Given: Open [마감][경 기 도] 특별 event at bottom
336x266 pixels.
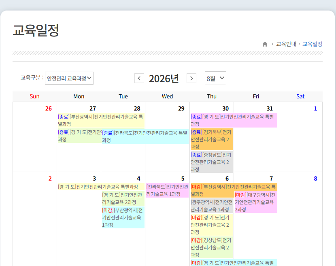Looking at the screenshot, I should (234, 263).
